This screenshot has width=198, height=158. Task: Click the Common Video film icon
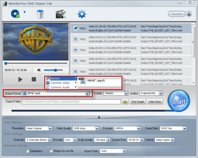48,83
